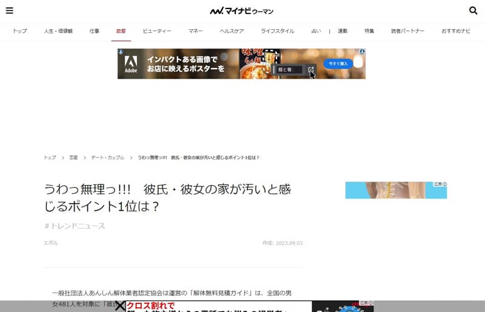
Task: Click the search magnifier icon
Action: [x=473, y=10]
